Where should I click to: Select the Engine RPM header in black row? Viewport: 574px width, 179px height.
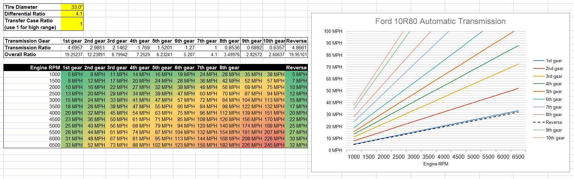pos(45,68)
